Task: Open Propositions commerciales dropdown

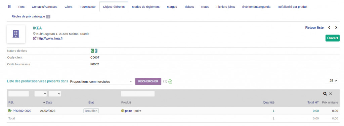Action: click(101, 81)
